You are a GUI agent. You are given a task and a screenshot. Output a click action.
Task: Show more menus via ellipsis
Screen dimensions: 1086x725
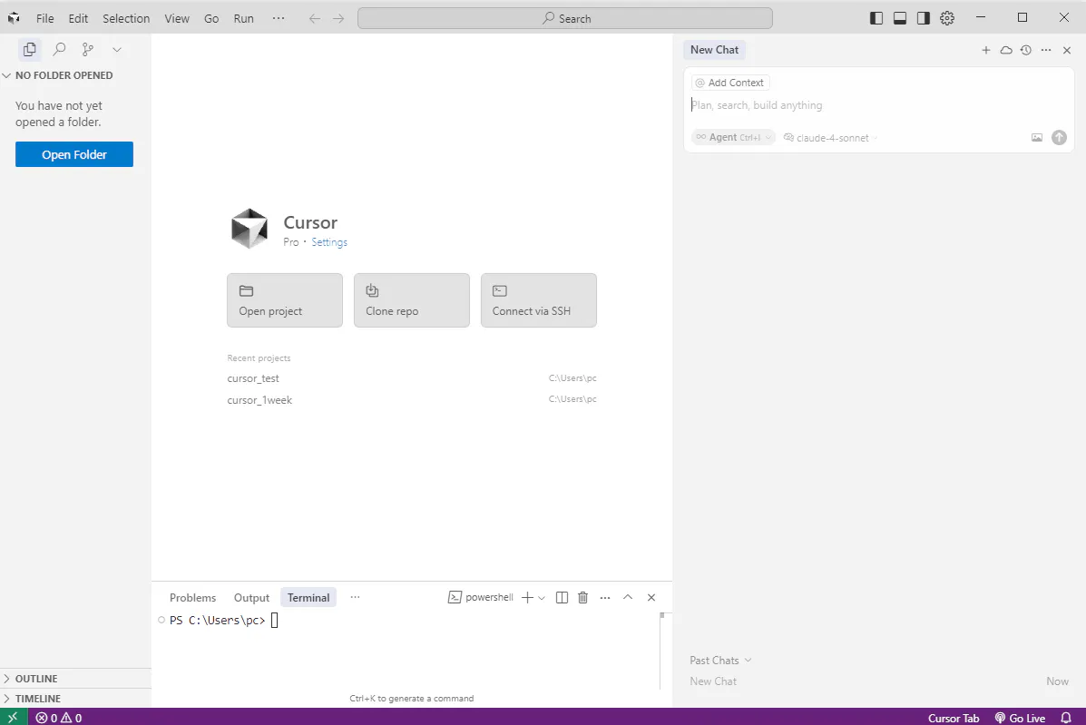click(279, 19)
